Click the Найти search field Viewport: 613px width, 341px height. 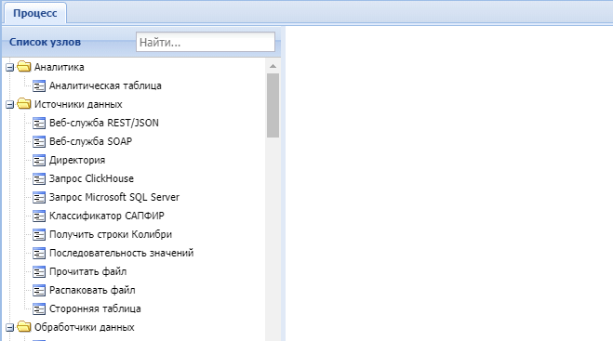(x=206, y=42)
